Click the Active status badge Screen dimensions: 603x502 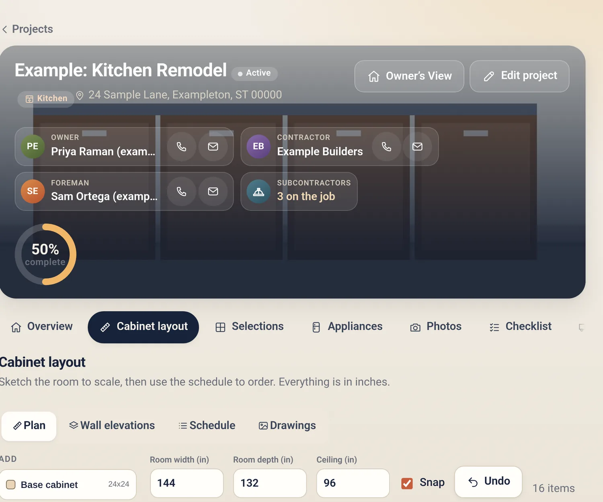pyautogui.click(x=254, y=73)
